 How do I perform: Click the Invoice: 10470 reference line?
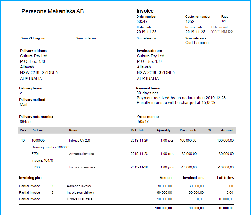tap(42, 160)
